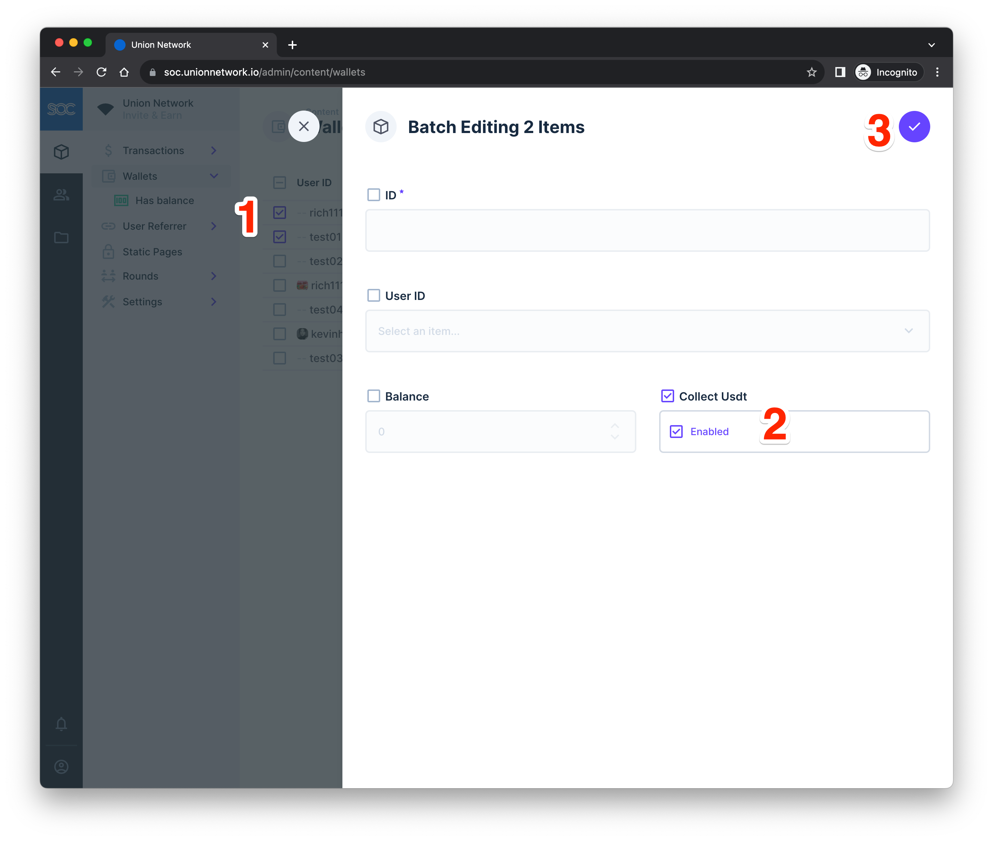Viewport: 993px width, 841px height.
Task: Click the batch editing cube icon
Action: point(381,126)
